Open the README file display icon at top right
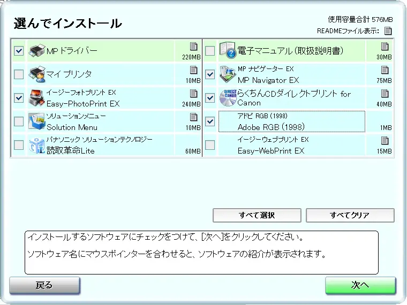The height and width of the screenshot is (305, 407). [388, 31]
